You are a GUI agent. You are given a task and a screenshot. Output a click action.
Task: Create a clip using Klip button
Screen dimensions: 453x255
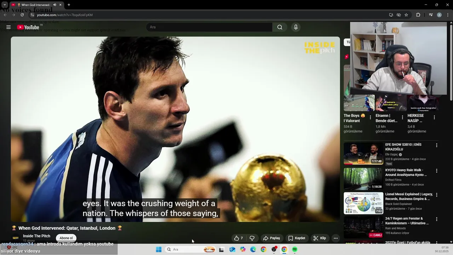[x=320, y=238]
